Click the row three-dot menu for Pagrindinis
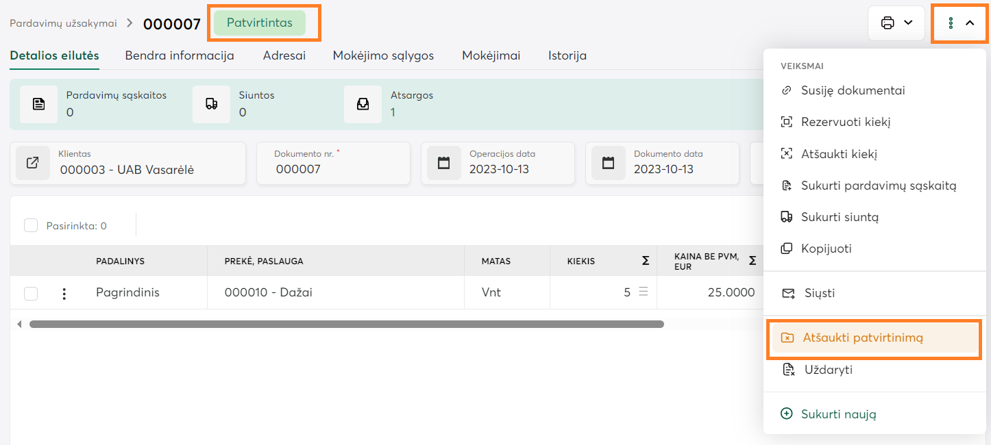Screen dimensions: 991x445 [64, 293]
